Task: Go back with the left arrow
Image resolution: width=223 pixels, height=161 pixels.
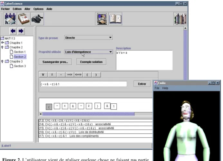Action: (13, 31)
